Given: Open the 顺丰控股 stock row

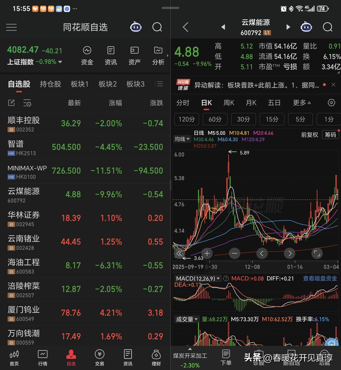Looking at the screenshot, I should [85, 124].
